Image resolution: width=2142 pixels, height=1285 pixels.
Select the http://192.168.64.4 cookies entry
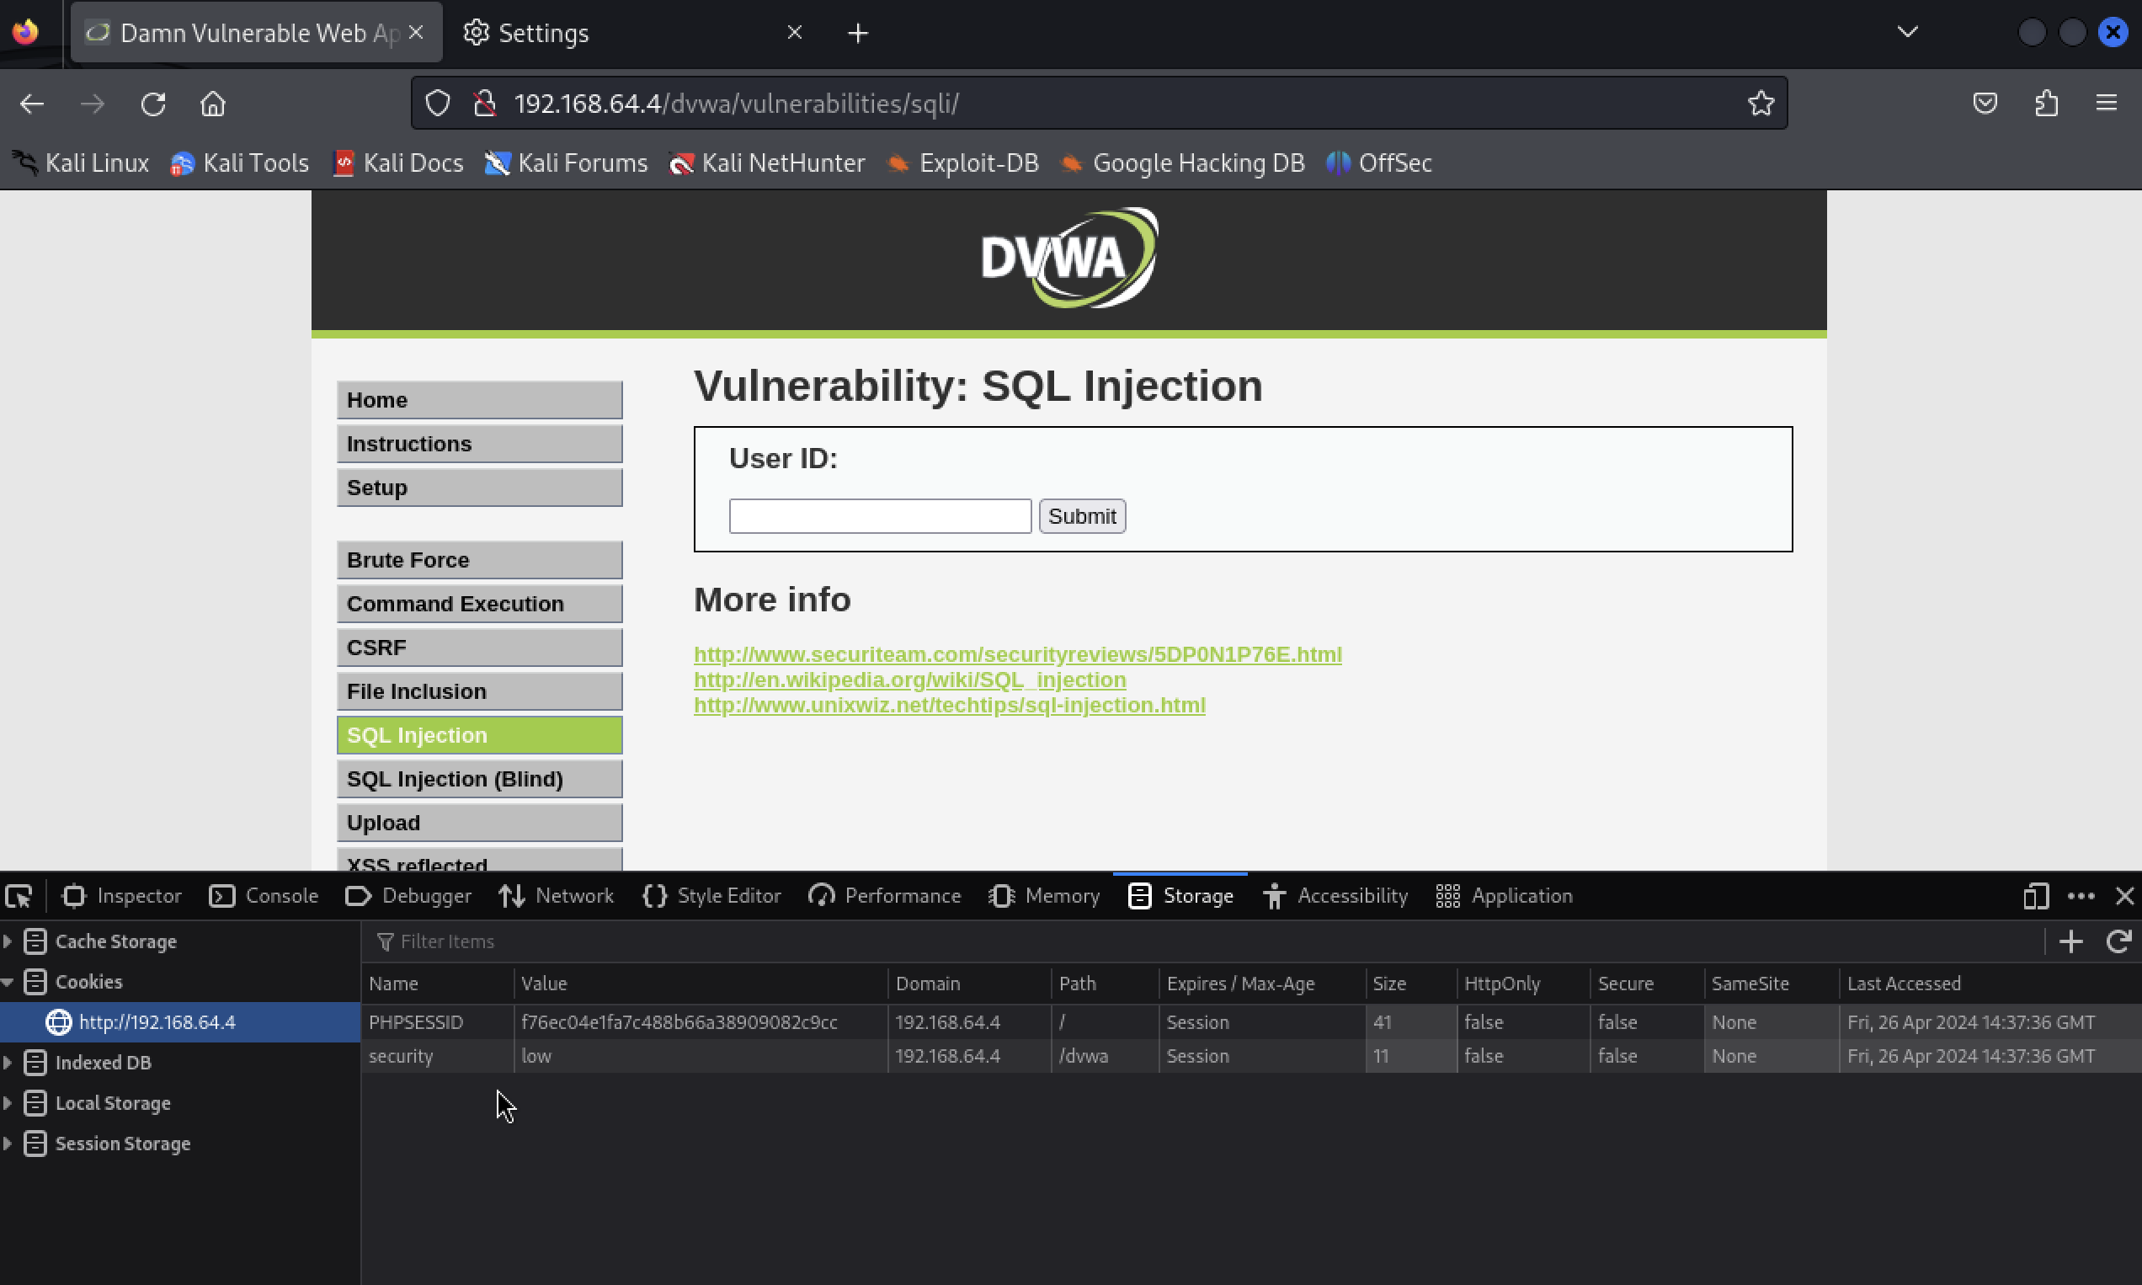[180, 1022]
